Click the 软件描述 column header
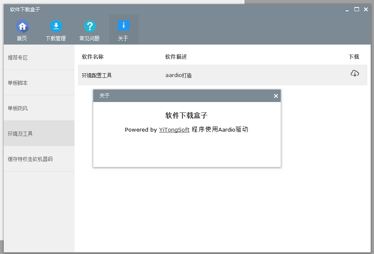Screen dimensions: 374x254 click(x=176, y=57)
